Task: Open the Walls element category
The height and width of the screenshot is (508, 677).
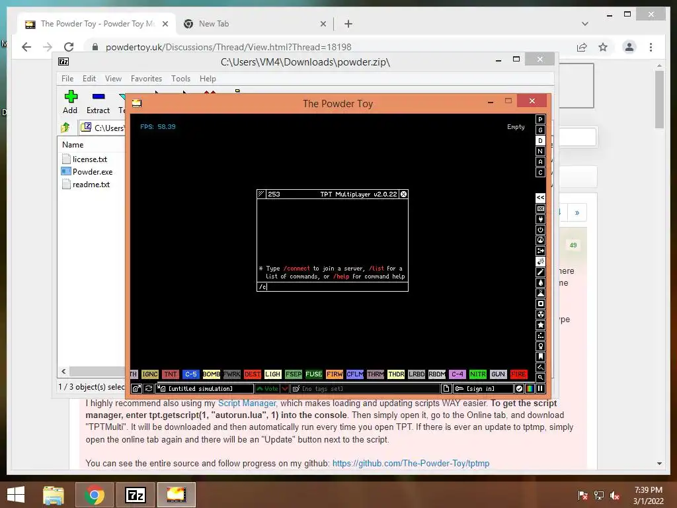Action: click(540, 208)
